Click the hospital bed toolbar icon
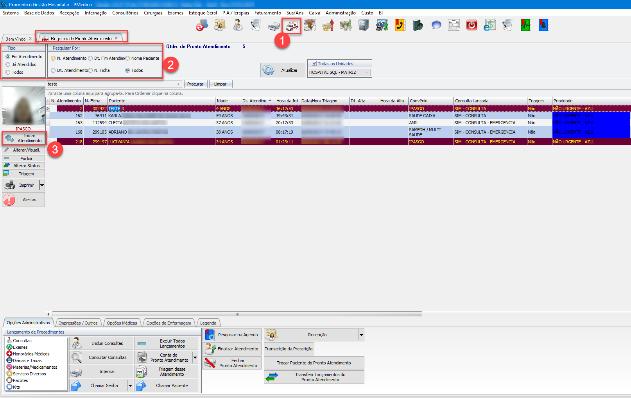The image size is (631, 398). (274, 26)
